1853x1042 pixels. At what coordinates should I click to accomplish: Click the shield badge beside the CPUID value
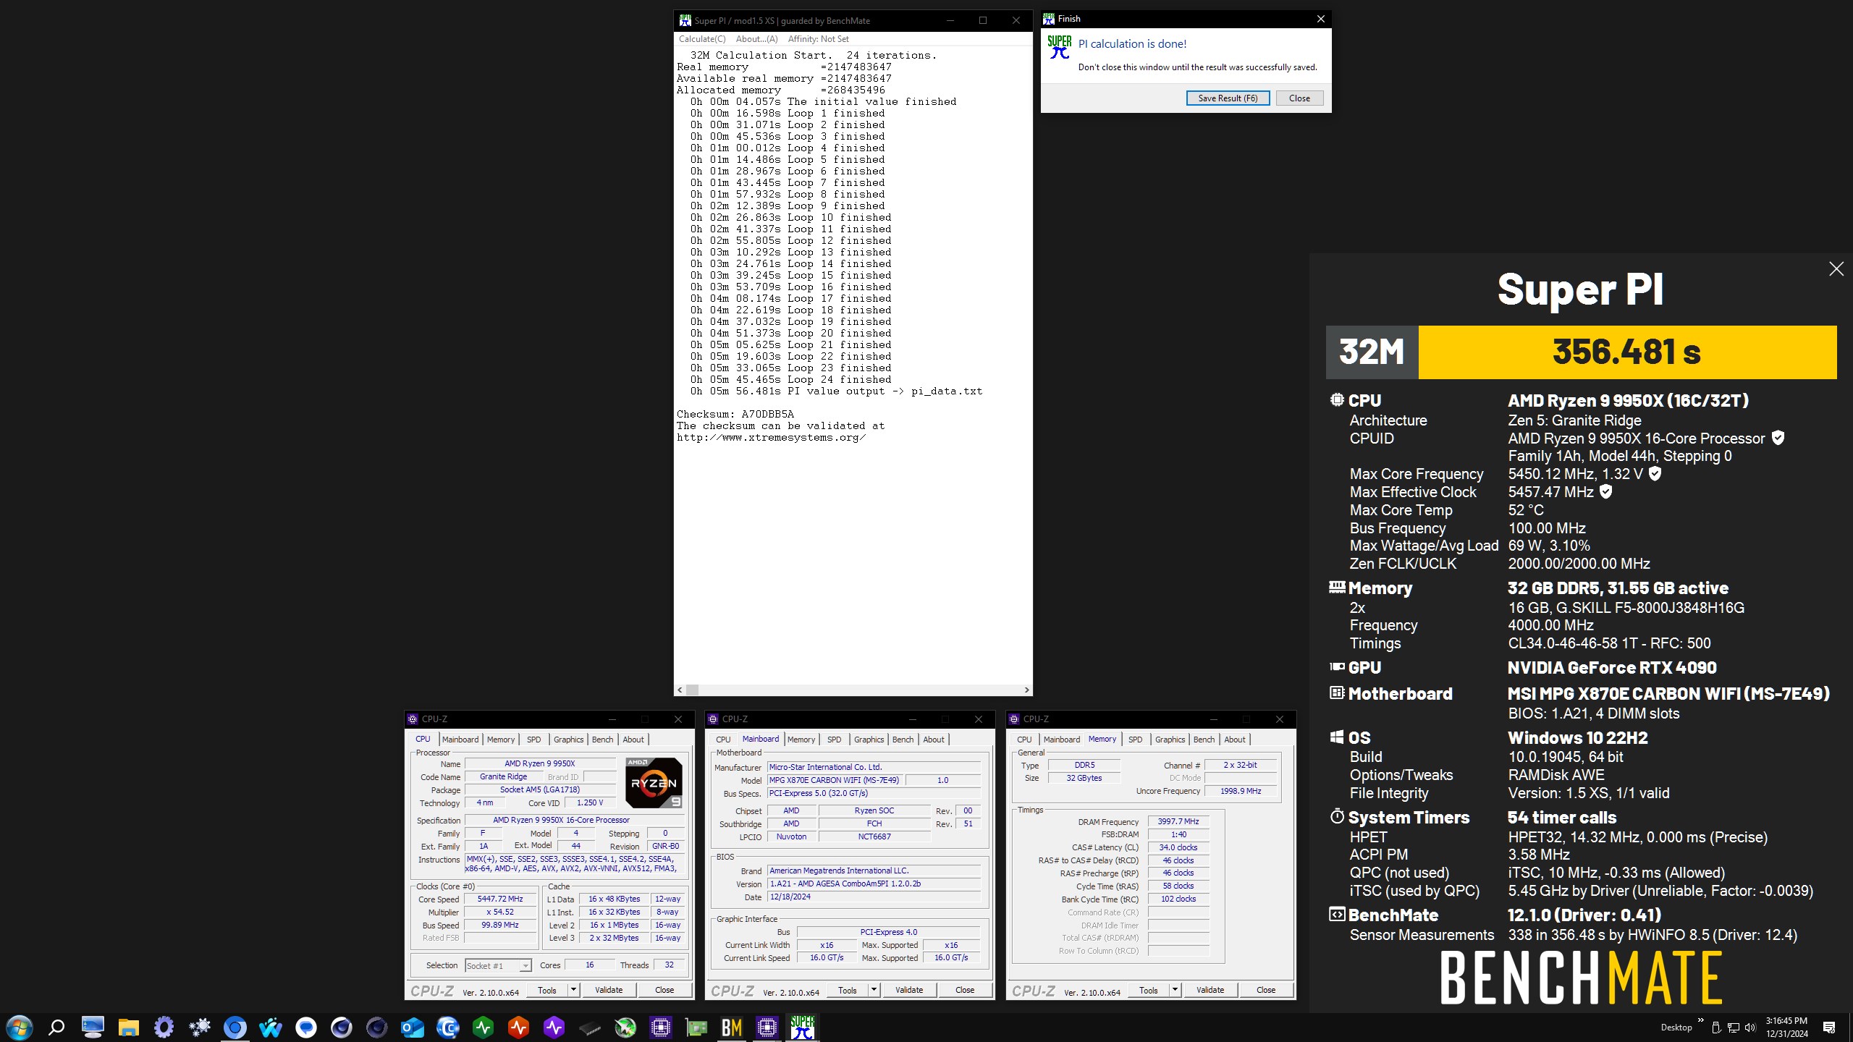(1778, 438)
